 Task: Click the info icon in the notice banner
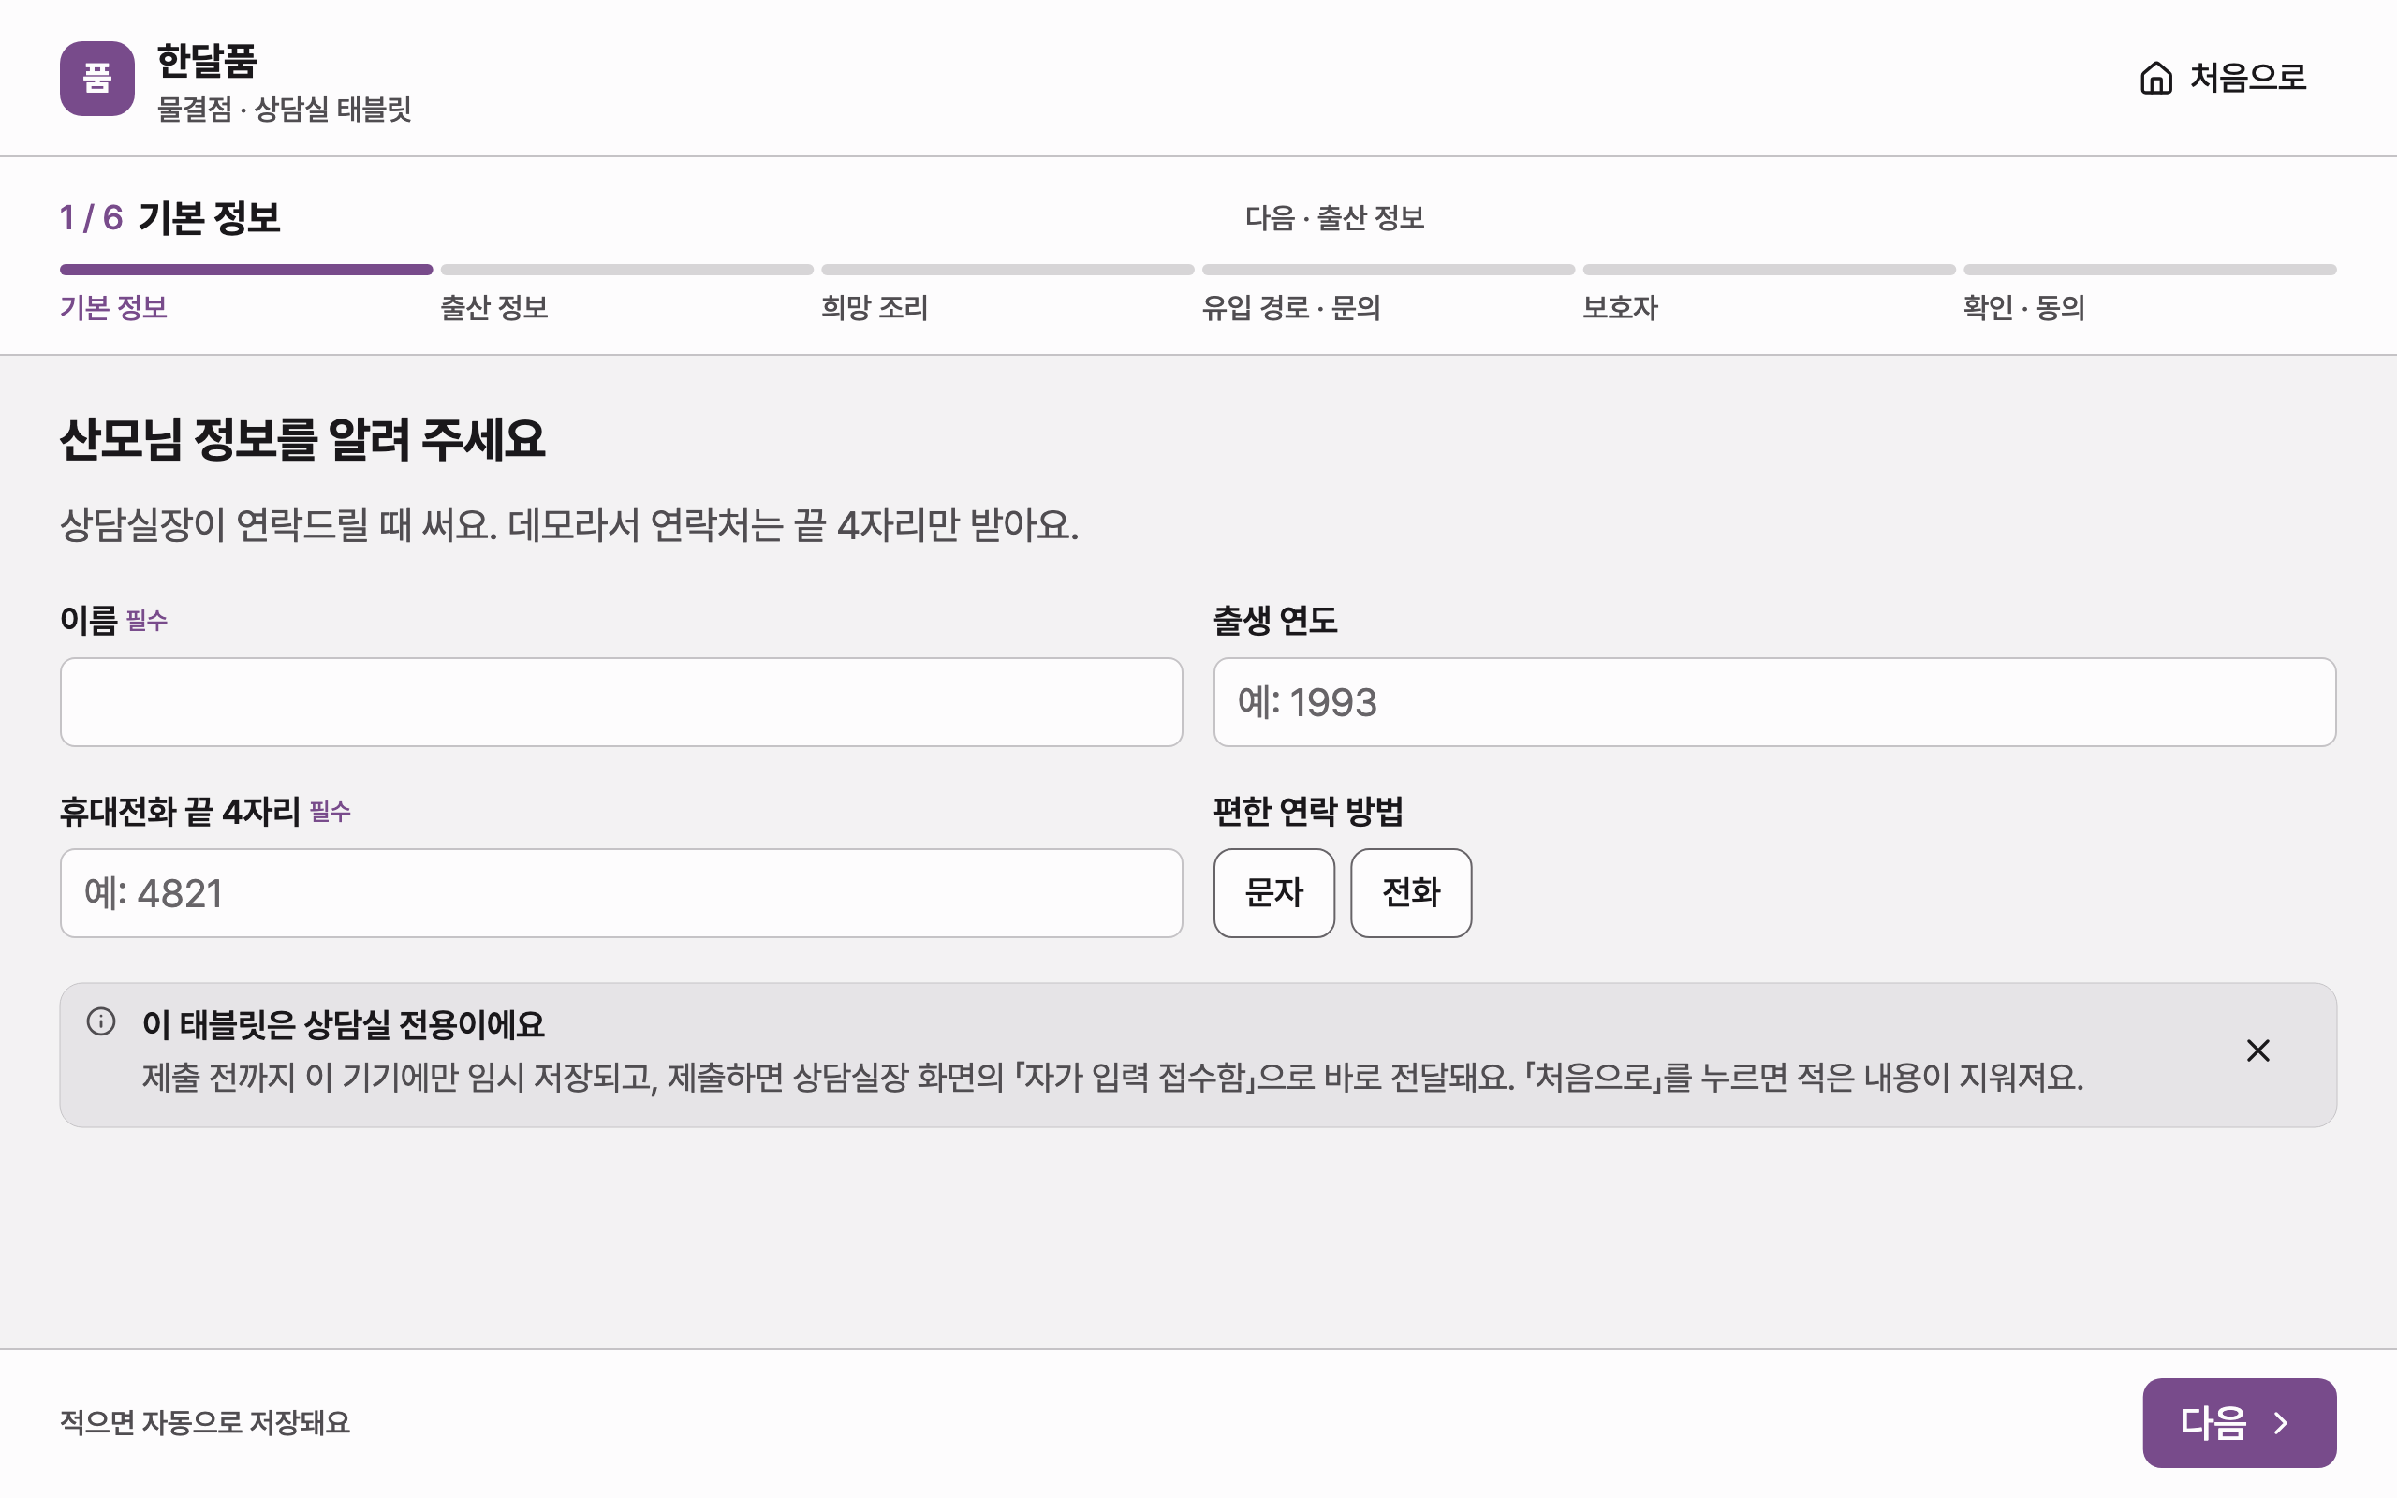point(101,1021)
